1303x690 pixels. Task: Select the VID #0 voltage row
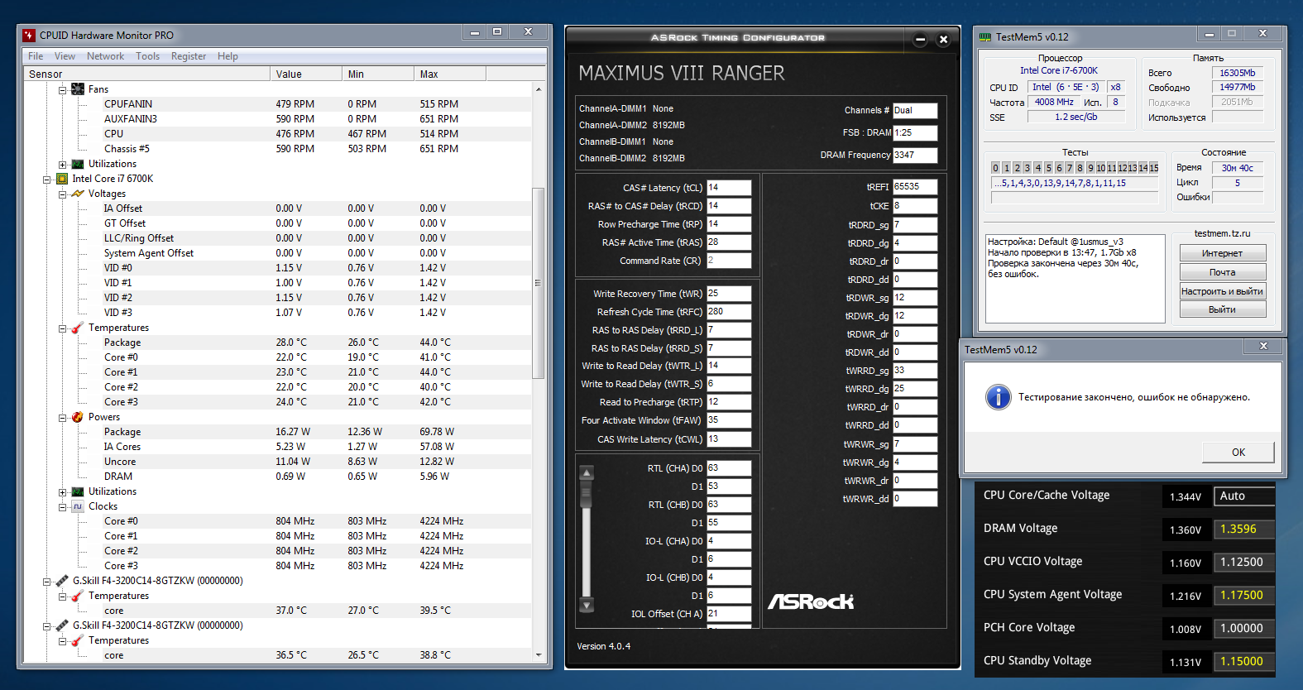(277, 268)
